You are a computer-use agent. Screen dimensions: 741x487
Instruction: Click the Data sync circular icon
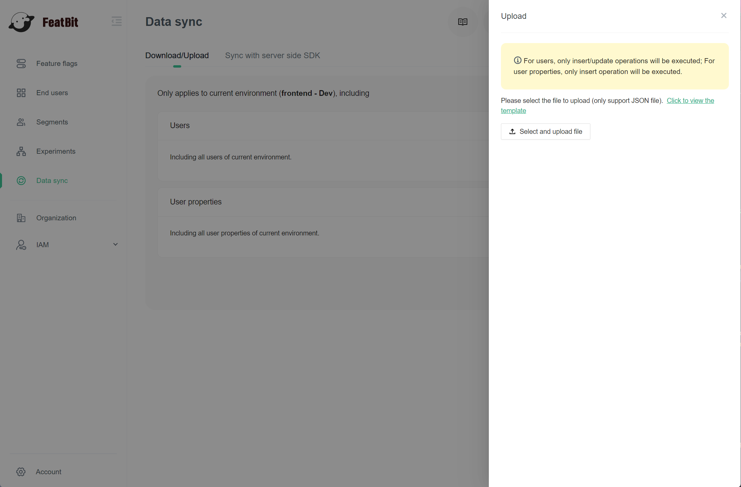[x=21, y=181]
